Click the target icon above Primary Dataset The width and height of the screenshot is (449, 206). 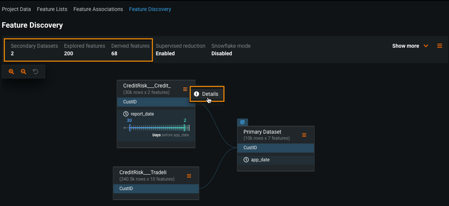click(x=242, y=122)
